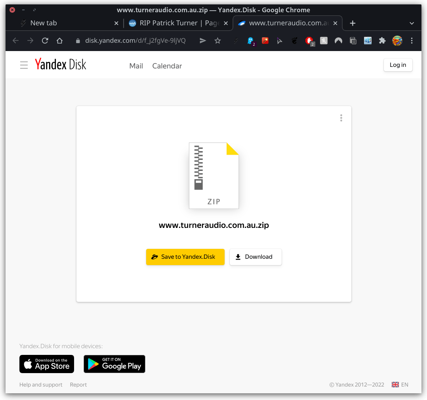Click the Report link
Viewport: 427px width, 400px height.
coord(78,385)
